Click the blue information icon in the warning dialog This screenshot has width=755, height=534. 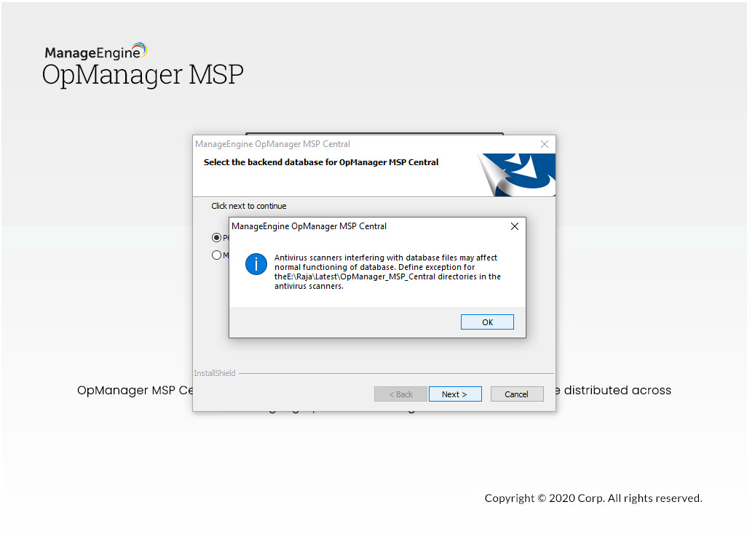pos(256,264)
